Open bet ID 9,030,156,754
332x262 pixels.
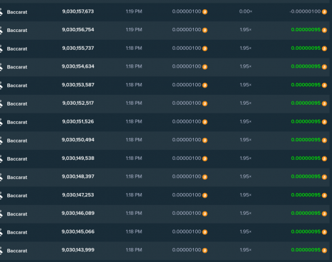[78, 30]
